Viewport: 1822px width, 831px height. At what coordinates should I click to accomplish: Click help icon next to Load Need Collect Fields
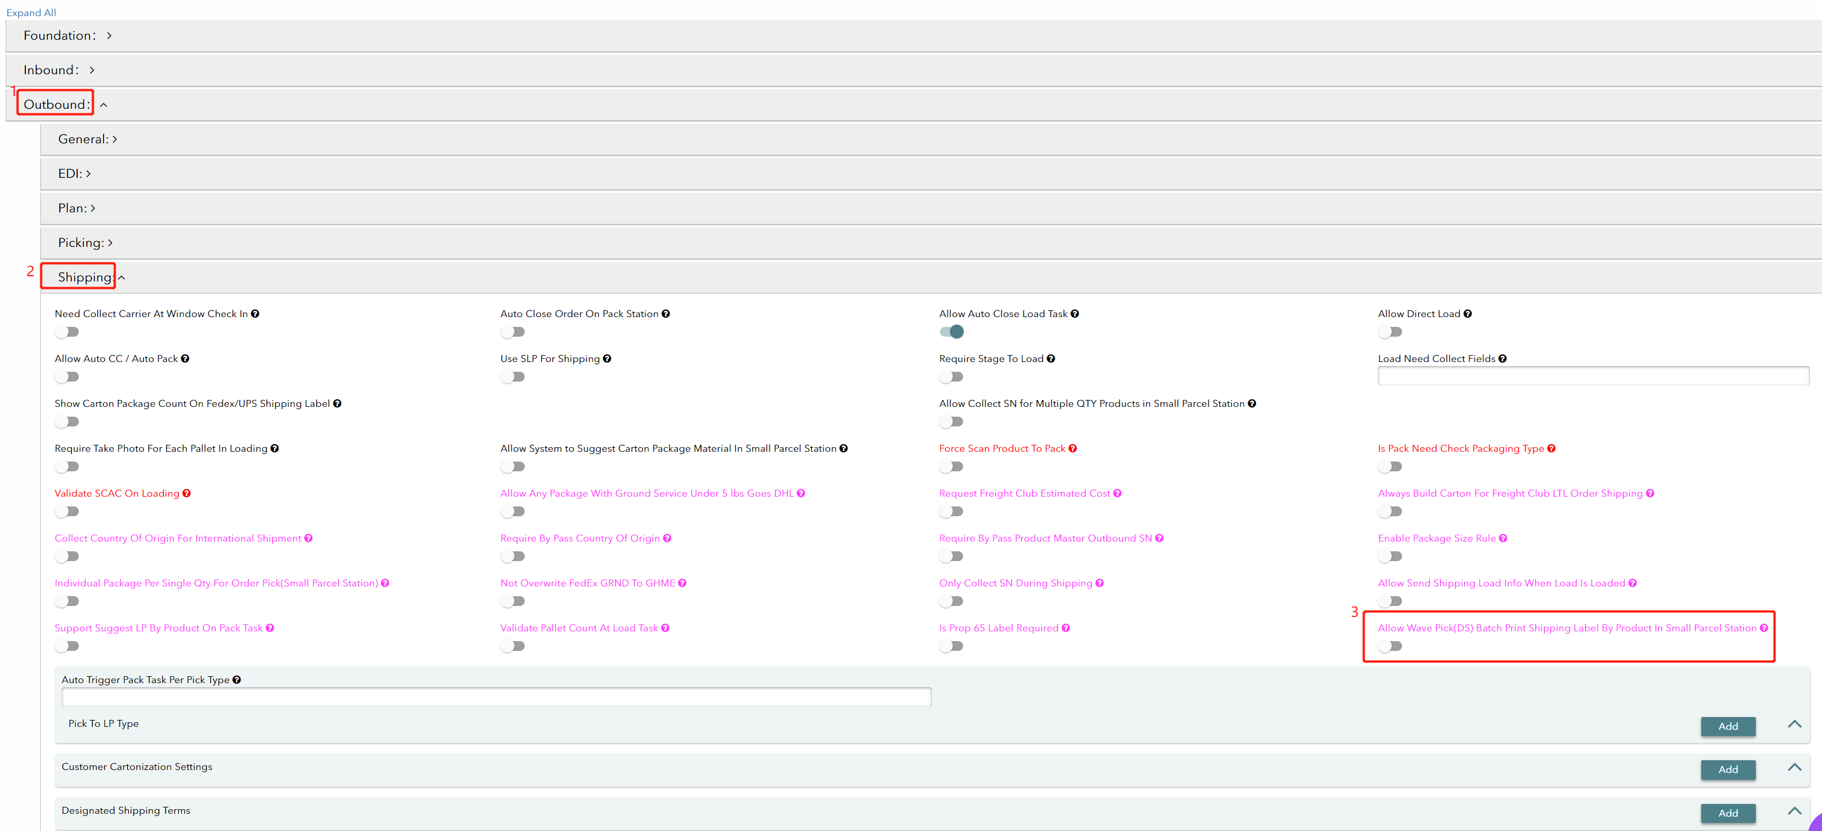1502,359
